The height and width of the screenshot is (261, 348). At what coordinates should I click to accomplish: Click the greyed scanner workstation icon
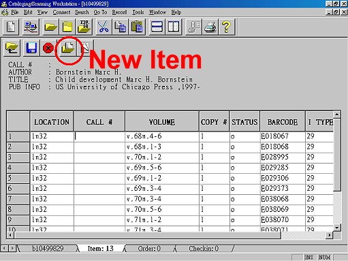click(193, 27)
